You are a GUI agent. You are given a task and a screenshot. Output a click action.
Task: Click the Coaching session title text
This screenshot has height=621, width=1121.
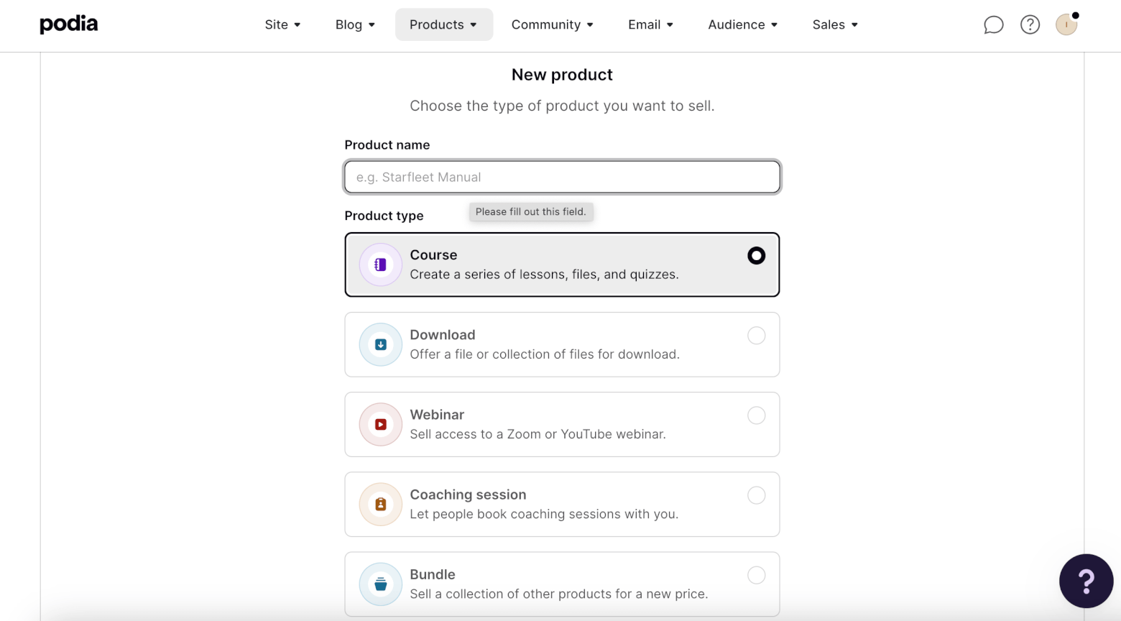pos(468,494)
